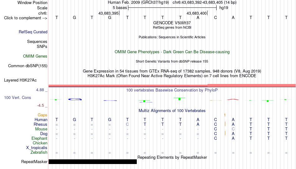Click the Dog species label
The height and width of the screenshot is (169, 296).
(x=44, y=134)
